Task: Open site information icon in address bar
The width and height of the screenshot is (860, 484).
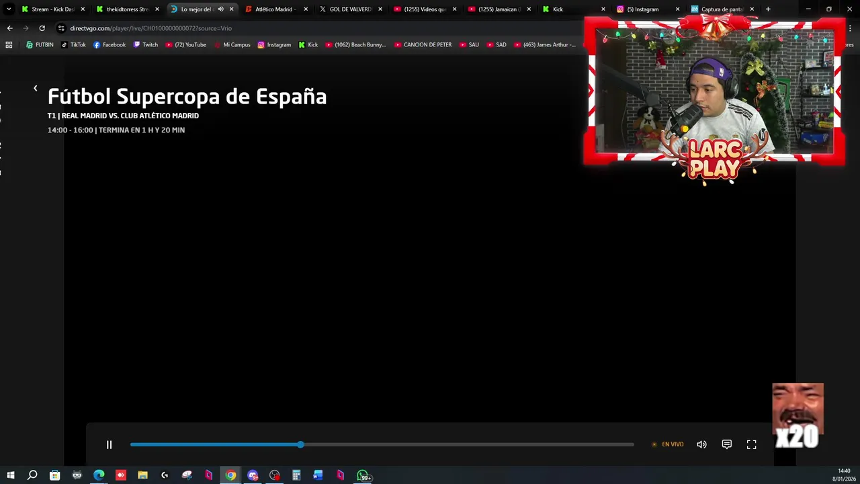Action: pyautogui.click(x=61, y=28)
